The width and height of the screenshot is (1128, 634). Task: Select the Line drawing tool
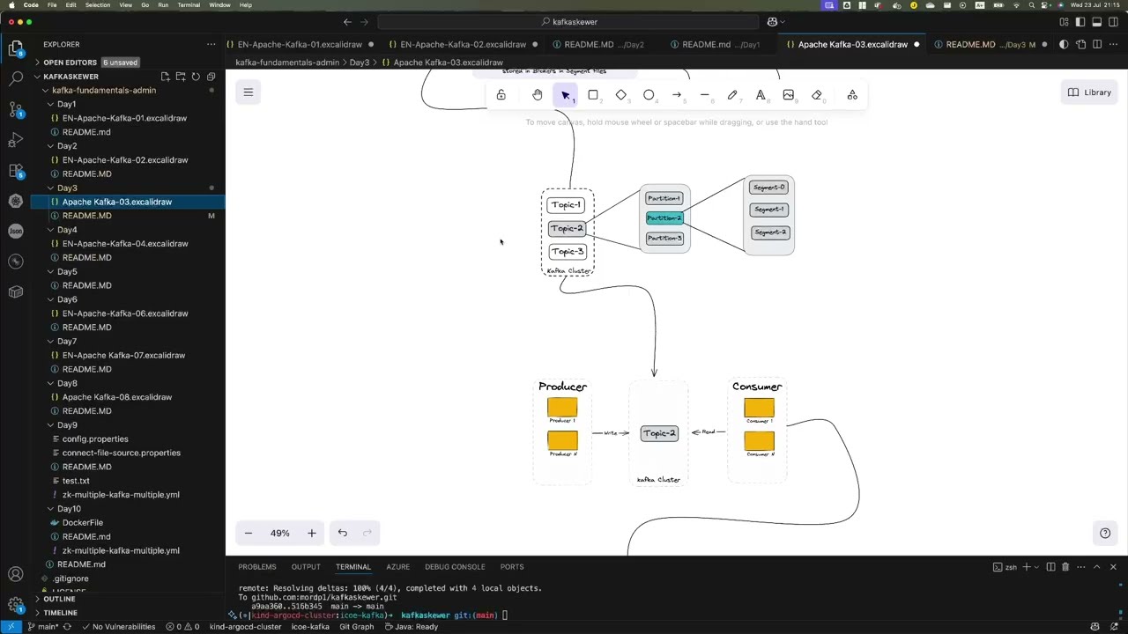tap(704, 95)
